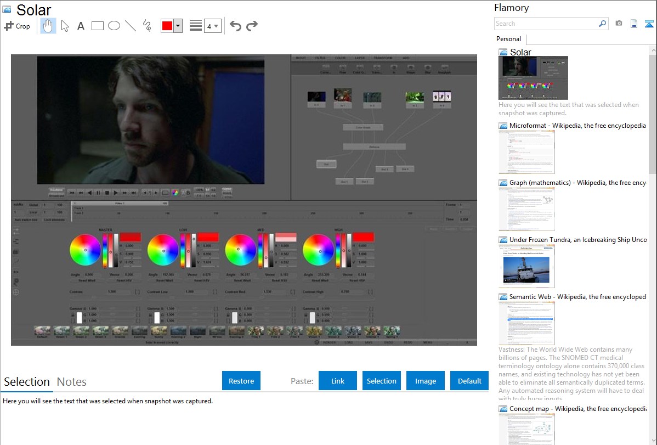This screenshot has width=657, height=445.
Task: Activate the hand pan tool
Action: click(x=48, y=26)
